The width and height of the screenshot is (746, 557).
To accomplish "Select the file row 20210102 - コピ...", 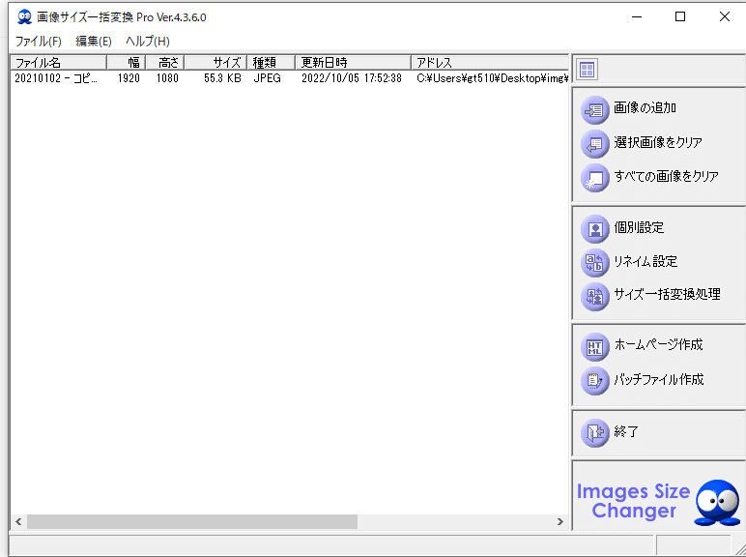I will (x=290, y=78).
